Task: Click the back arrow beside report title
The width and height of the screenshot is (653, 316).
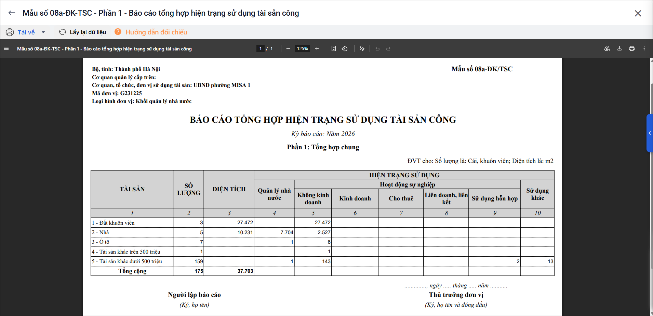Action: tap(12, 13)
